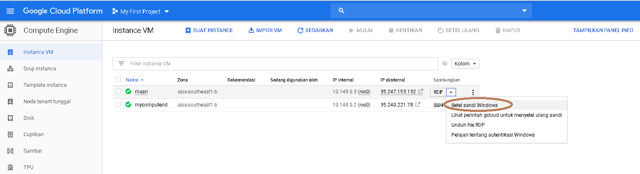This screenshot has width=640, height=174.
Task: Click the RDP dropdown arrow for masri
Action: click(x=451, y=92)
